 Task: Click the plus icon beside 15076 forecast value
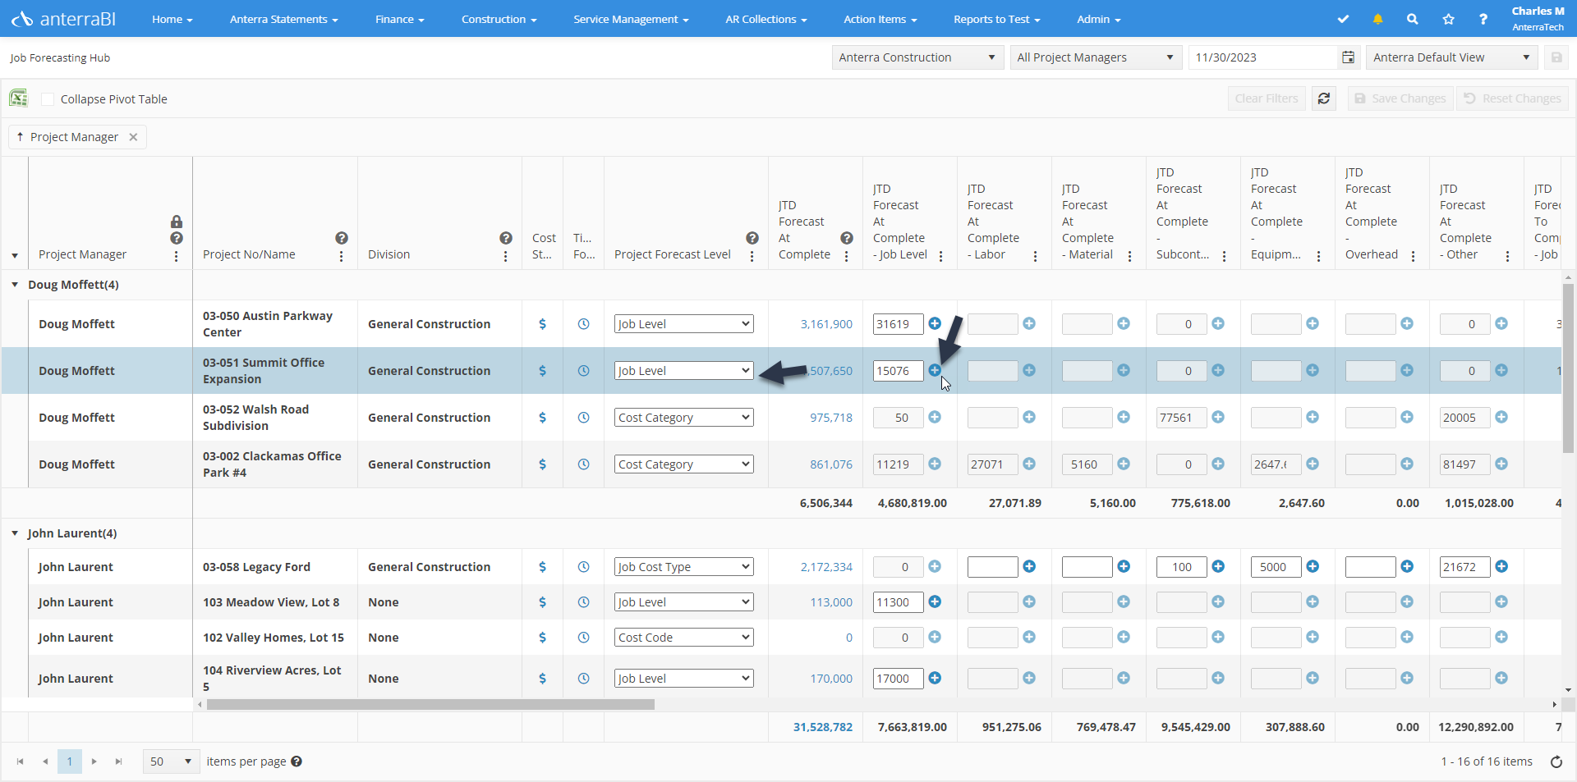[935, 371]
